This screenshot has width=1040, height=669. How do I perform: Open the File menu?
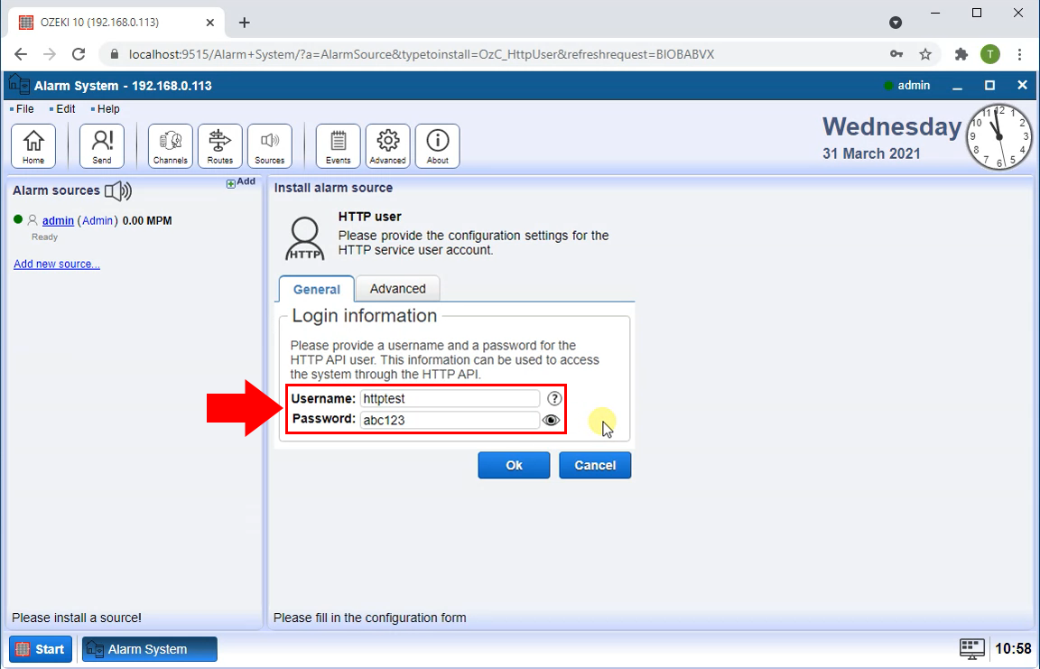click(24, 108)
